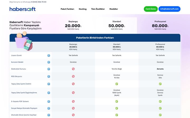This screenshot has width=190, height=118.
Task: Click the Habersoft logo
Action: pos(22,9)
